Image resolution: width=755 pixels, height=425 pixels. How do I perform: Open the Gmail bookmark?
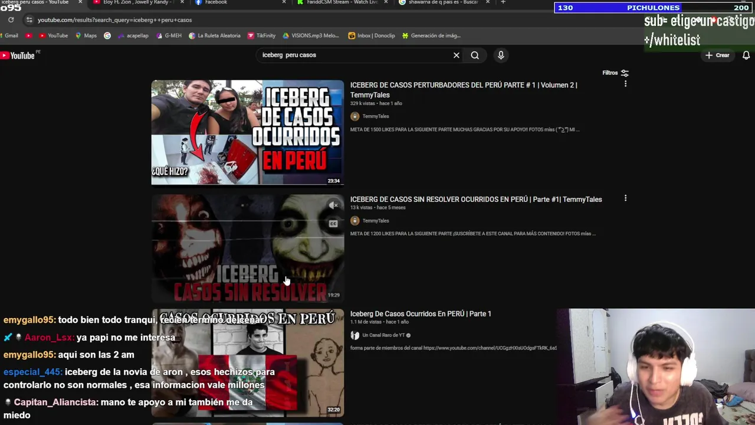[9, 35]
